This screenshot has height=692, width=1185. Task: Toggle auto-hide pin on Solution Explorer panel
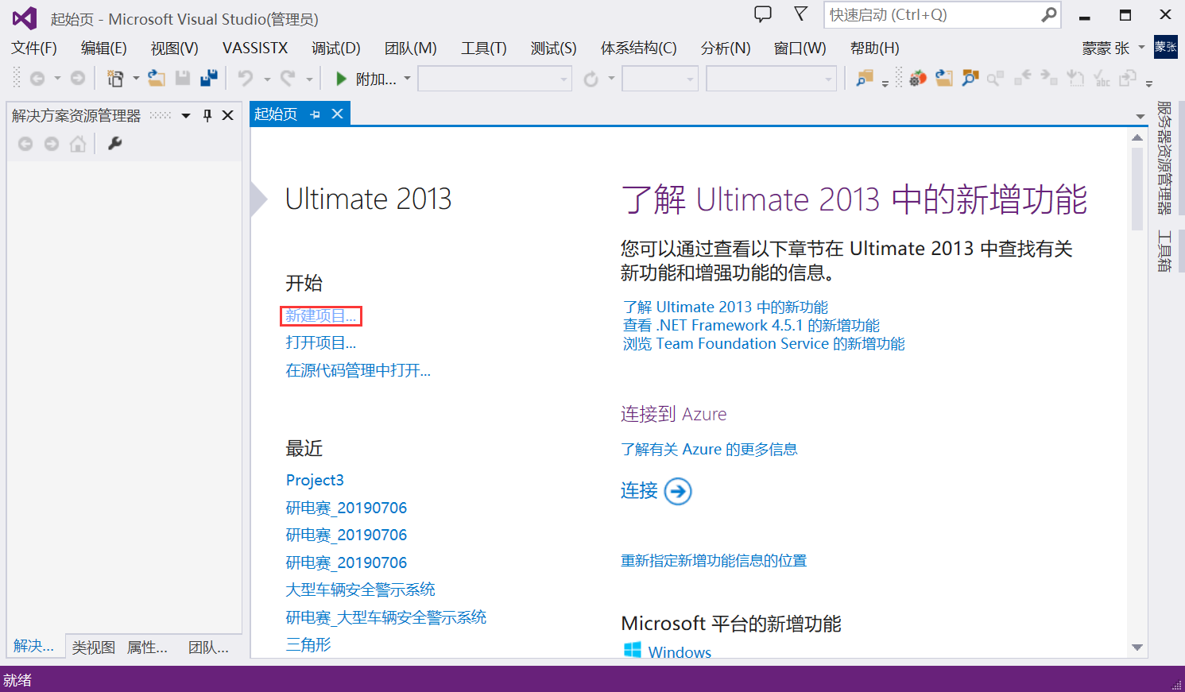207,114
